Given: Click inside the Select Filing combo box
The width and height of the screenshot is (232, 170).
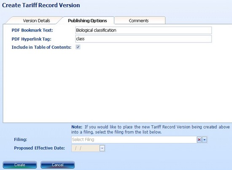Looking at the screenshot, I should (x=134, y=140).
